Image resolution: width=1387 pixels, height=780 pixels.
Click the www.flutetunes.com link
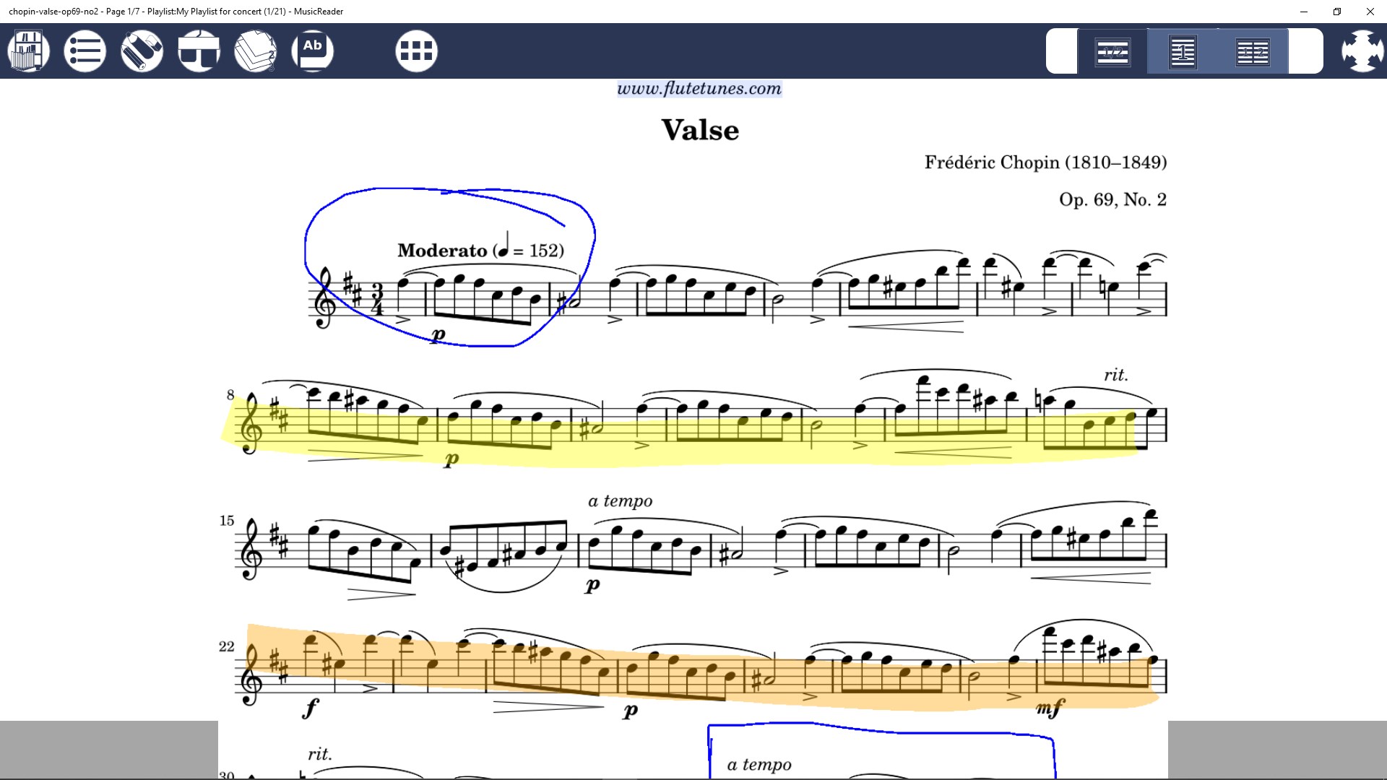[x=699, y=89]
